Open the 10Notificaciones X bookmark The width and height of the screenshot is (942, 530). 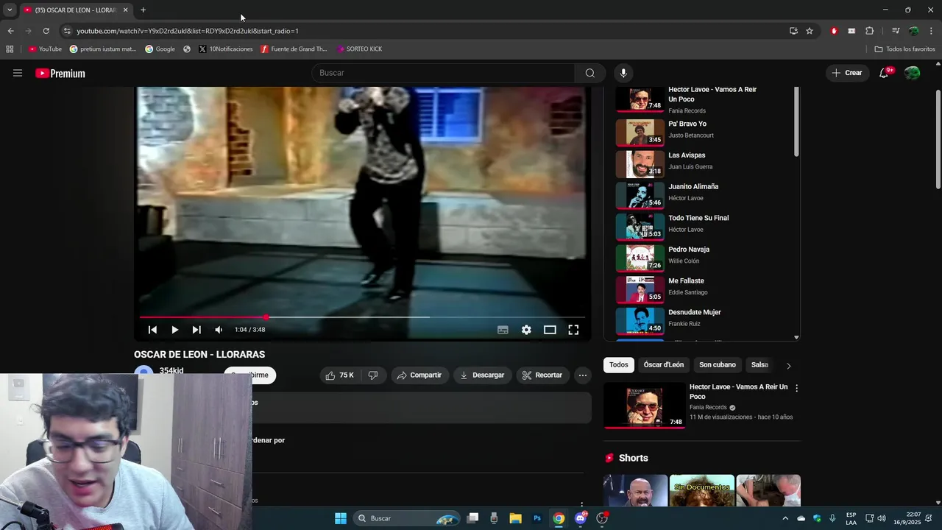(x=225, y=49)
